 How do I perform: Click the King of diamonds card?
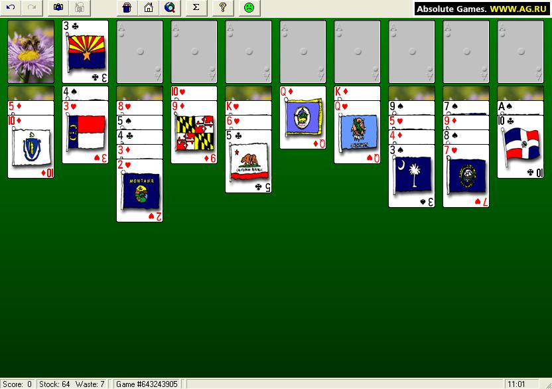click(x=357, y=94)
